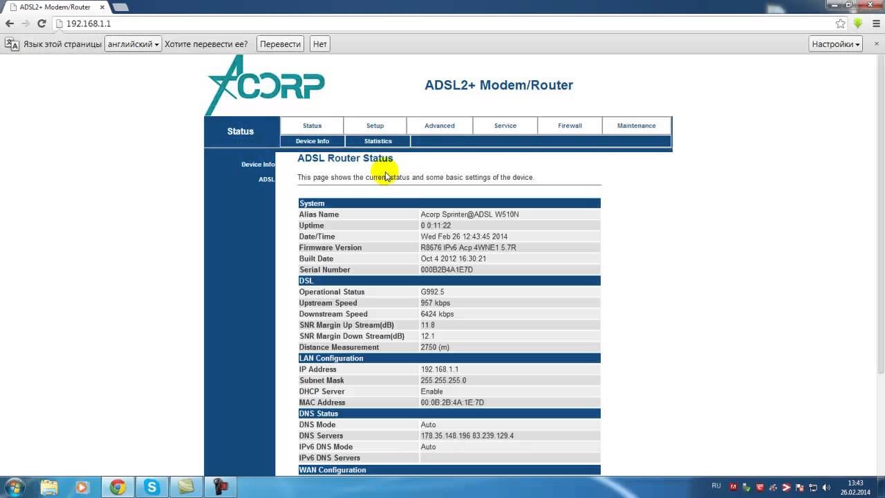This screenshot has width=885, height=498.
Task: Click the Acorp logo
Action: [x=265, y=85]
